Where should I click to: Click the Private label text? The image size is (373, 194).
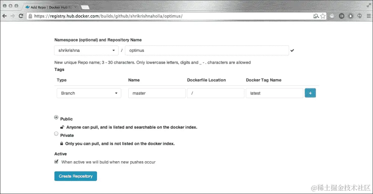pos(67,135)
